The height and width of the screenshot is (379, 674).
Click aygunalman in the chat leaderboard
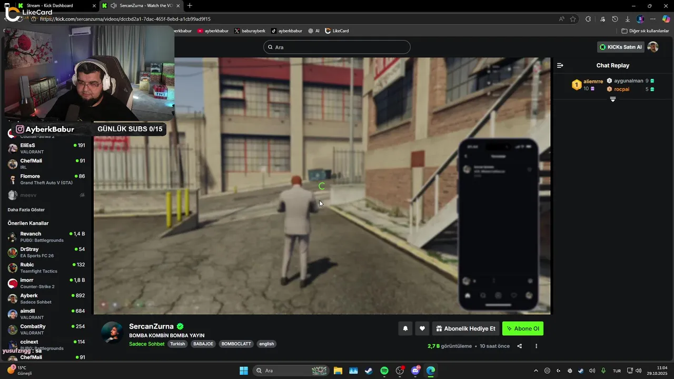[x=629, y=81]
